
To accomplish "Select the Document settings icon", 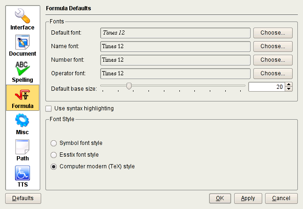I will point(22,42).
